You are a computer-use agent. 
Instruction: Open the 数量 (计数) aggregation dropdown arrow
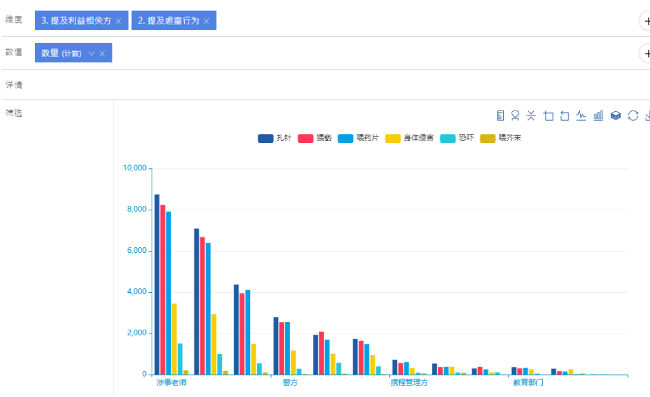point(91,53)
